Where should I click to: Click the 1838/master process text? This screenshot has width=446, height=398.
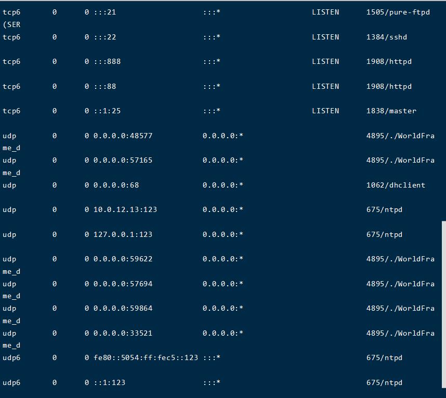tap(391, 111)
